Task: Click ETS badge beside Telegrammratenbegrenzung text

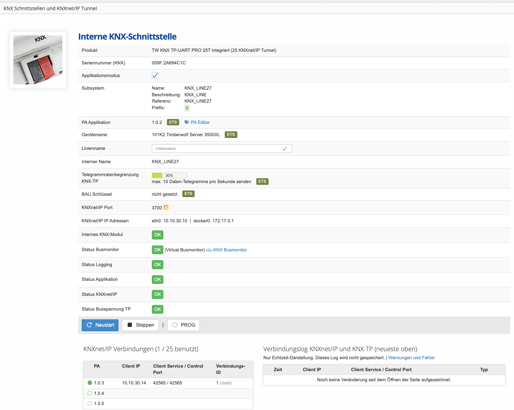Action: coord(262,181)
